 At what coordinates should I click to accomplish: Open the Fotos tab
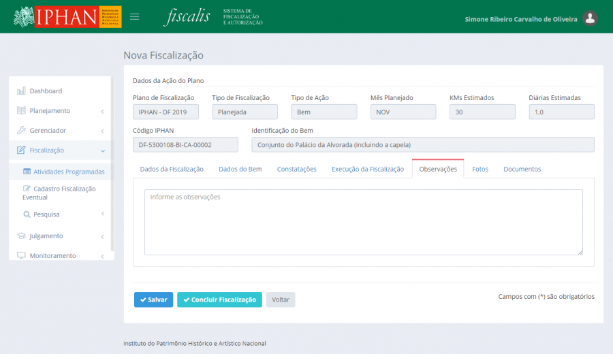480,169
